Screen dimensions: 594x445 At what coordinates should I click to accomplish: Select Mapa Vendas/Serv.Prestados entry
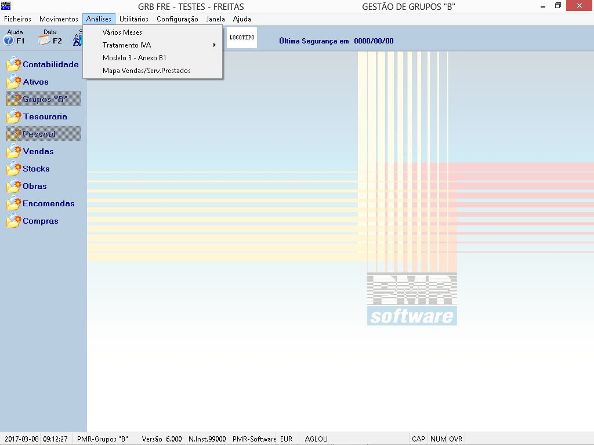[153, 71]
